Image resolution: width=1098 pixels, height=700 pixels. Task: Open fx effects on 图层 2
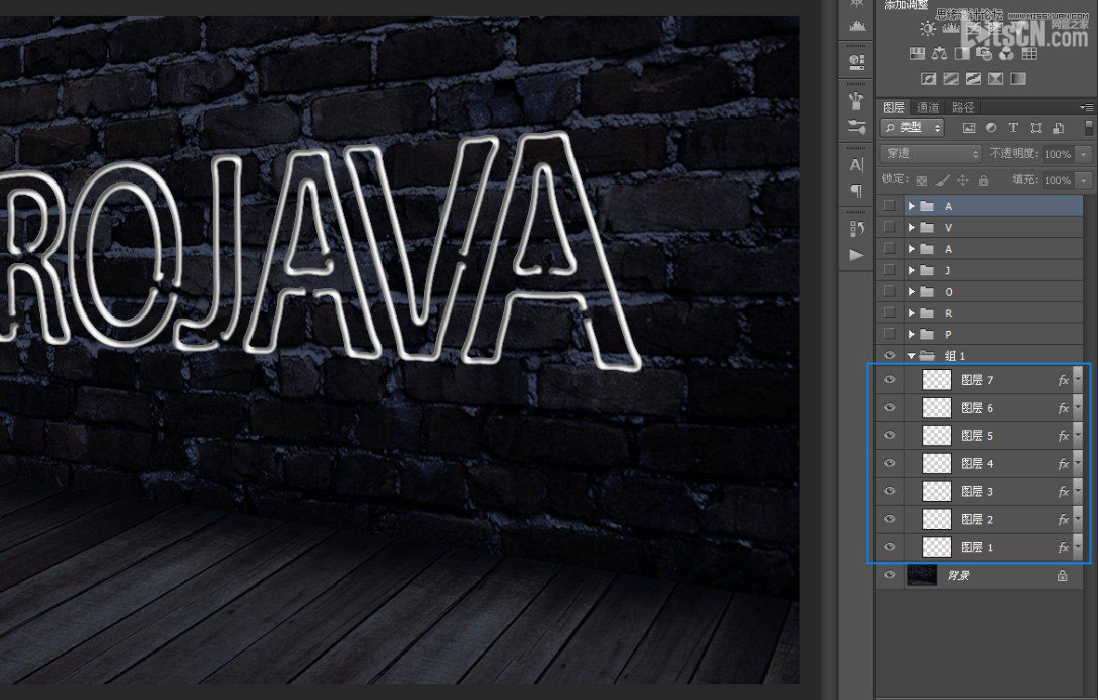tap(1063, 520)
